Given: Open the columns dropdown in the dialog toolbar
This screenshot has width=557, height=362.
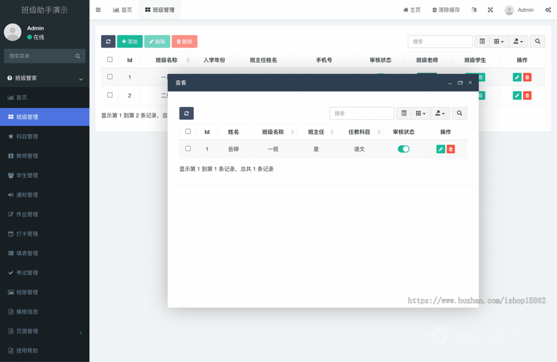Looking at the screenshot, I should click(x=421, y=113).
